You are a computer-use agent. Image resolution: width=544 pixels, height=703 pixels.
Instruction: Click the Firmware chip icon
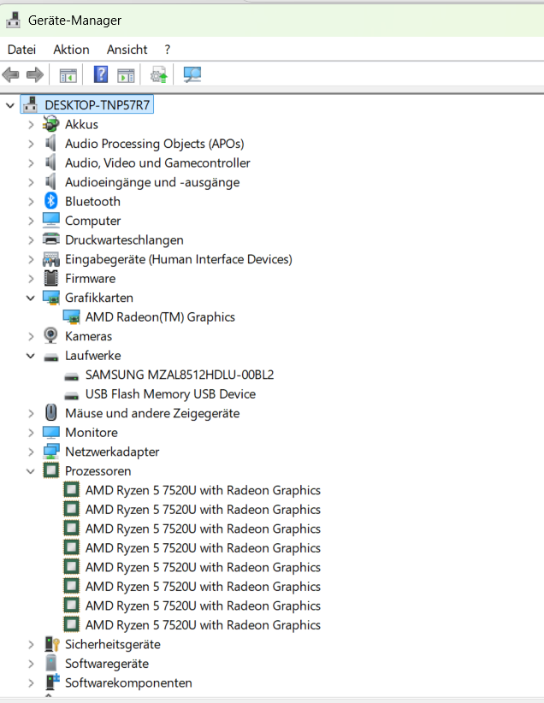tap(51, 278)
